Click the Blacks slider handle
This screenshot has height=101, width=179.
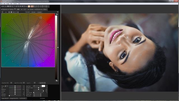[39, 89]
